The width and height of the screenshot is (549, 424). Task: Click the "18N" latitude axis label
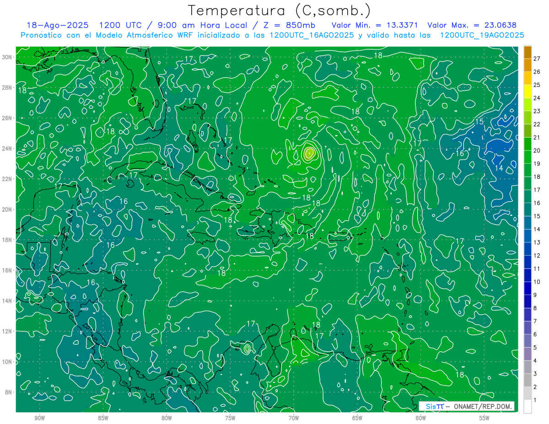7,240
